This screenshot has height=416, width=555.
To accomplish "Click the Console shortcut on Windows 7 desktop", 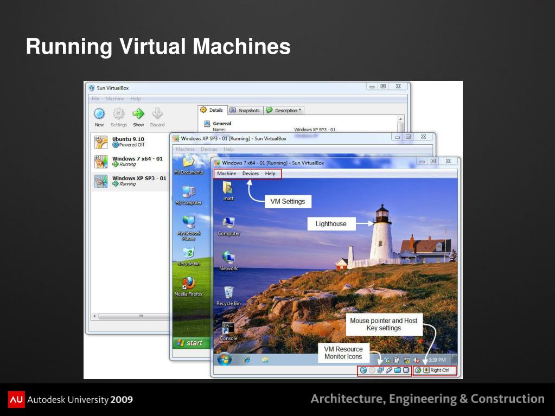I will [228, 332].
